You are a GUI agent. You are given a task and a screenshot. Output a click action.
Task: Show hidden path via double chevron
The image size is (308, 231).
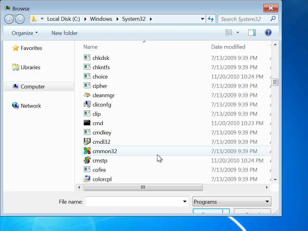(42, 19)
